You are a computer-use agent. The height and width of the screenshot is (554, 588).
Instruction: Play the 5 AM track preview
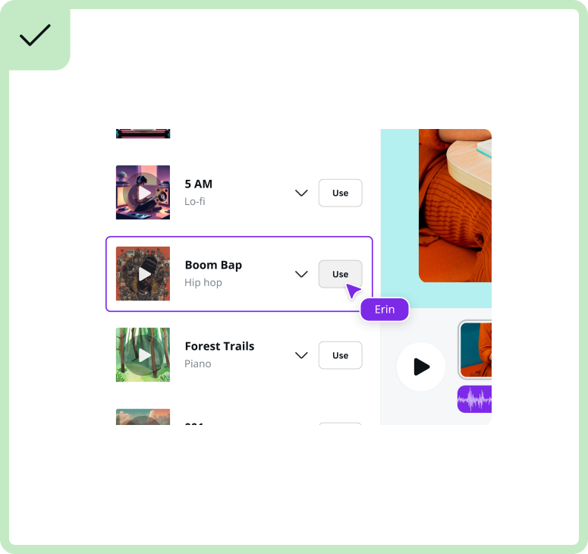point(143,193)
